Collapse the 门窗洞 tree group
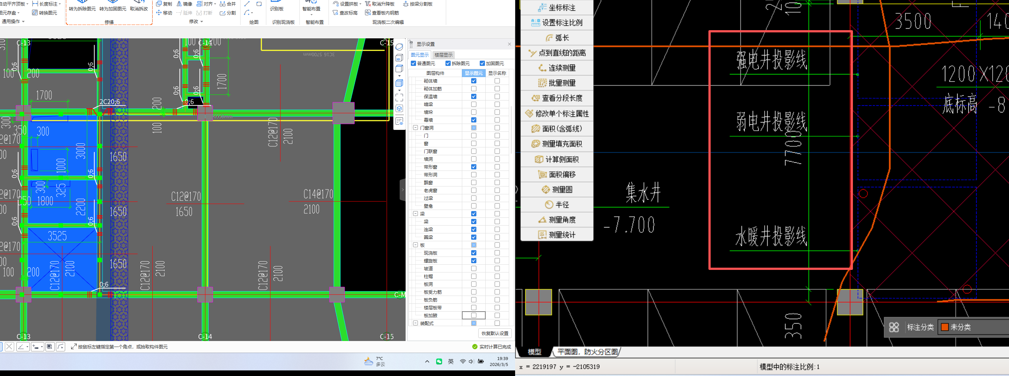Viewport: 1009px width, 376px height. tap(415, 128)
